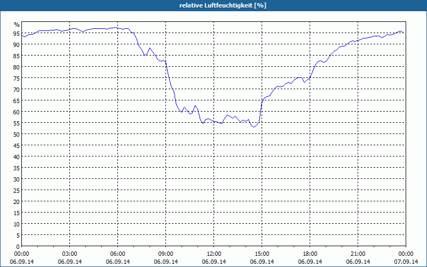Select the 10 y-axis tick label
The image size is (427, 267).
(16, 224)
